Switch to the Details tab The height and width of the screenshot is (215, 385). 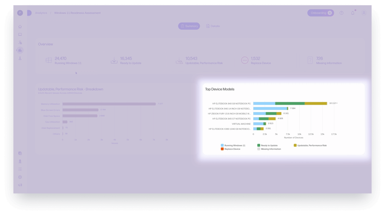(213, 26)
